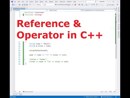Click the Hot Reload flame icon
Image resolution: width=130 pixels, height=98 pixels.
[x=75, y=5]
